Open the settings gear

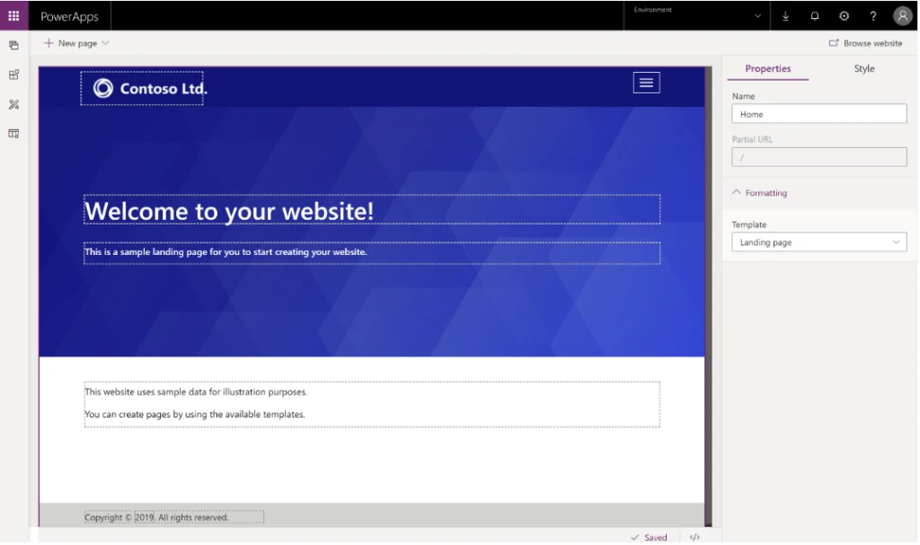point(843,15)
